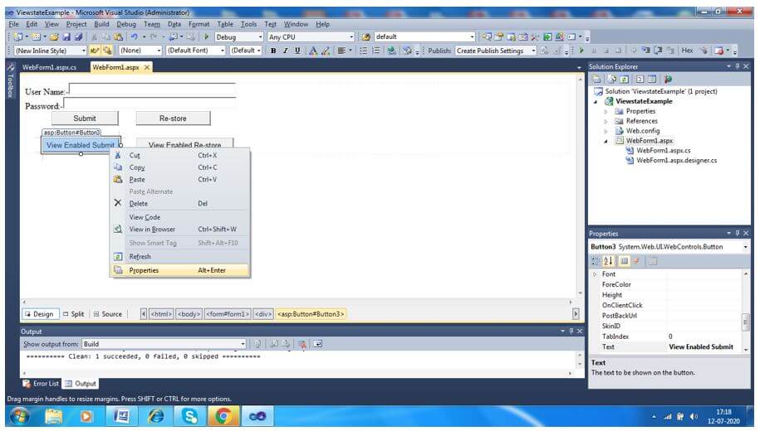Open the (New Inline Style) dropdown

coord(83,51)
